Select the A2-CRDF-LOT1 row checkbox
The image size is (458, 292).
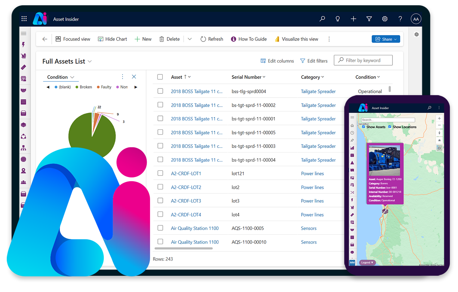coord(160,173)
